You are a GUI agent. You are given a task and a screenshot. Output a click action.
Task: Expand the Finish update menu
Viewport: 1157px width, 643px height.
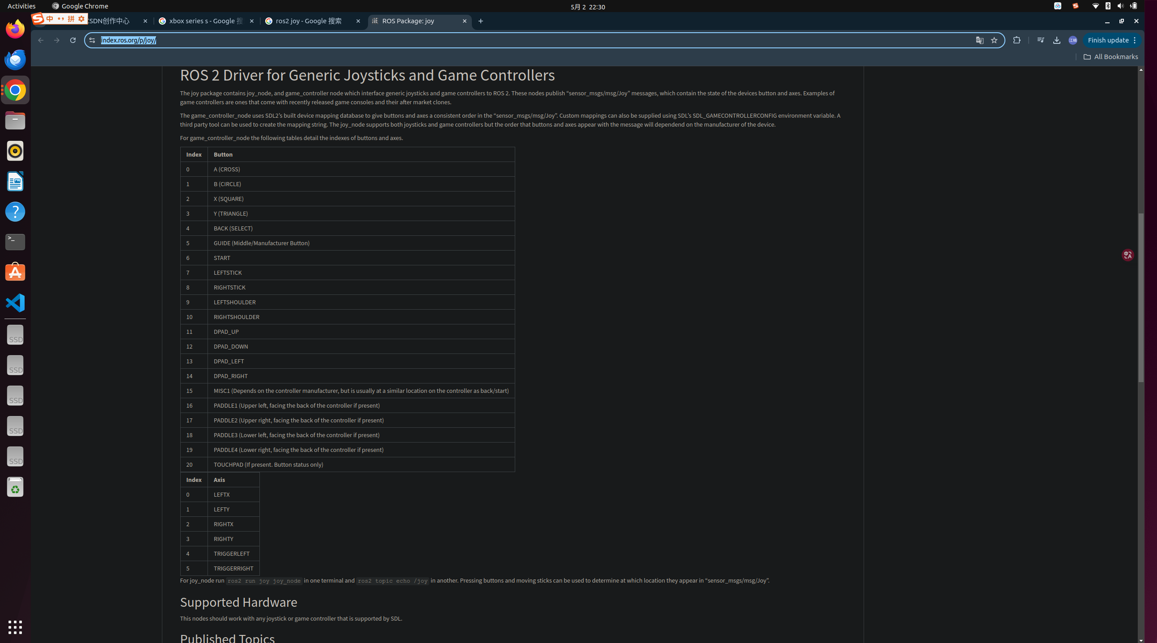1135,40
